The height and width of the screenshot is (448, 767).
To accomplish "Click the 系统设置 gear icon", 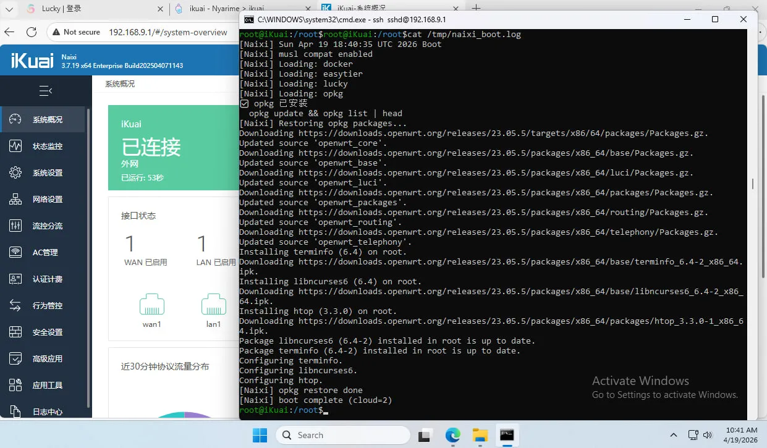I will (15, 173).
